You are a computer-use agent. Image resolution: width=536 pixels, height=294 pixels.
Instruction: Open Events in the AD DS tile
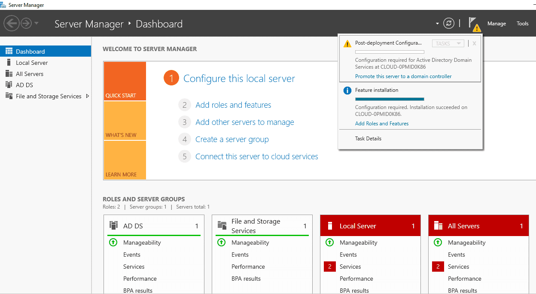click(x=132, y=255)
